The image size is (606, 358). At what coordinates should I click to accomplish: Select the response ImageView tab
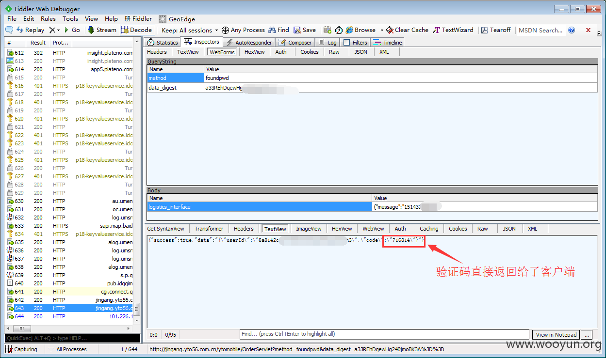(x=309, y=229)
